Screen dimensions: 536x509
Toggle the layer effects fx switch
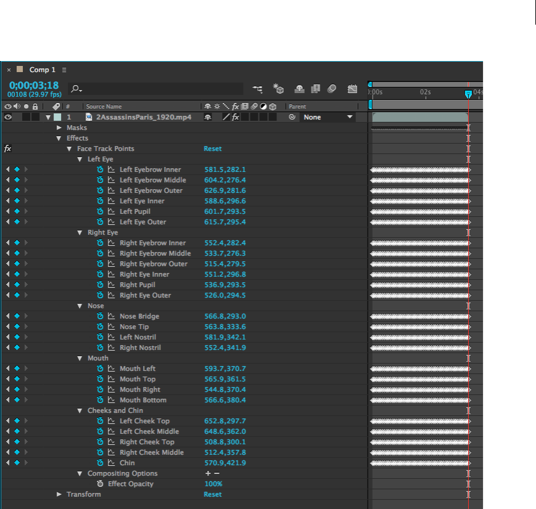pos(236,117)
